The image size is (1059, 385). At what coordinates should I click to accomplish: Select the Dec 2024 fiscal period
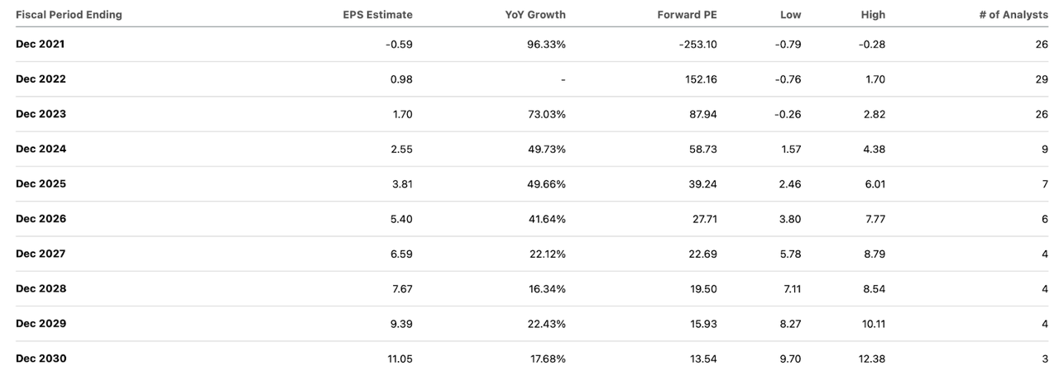(41, 150)
